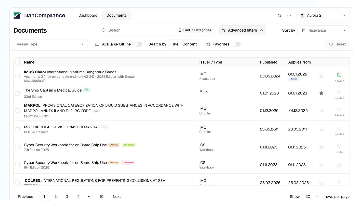Favorite the MSC Circular NAVTEX Manual star
The image size is (363, 201).
point(321,129)
